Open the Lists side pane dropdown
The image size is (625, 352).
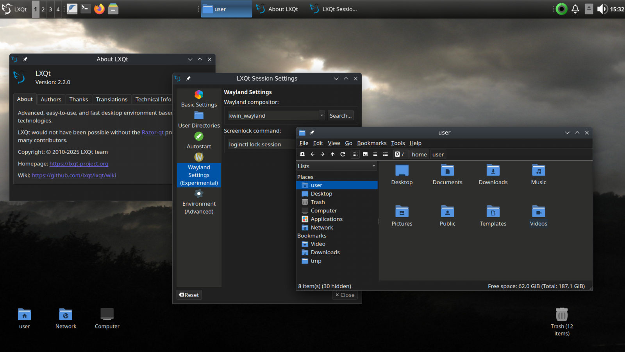(336, 166)
